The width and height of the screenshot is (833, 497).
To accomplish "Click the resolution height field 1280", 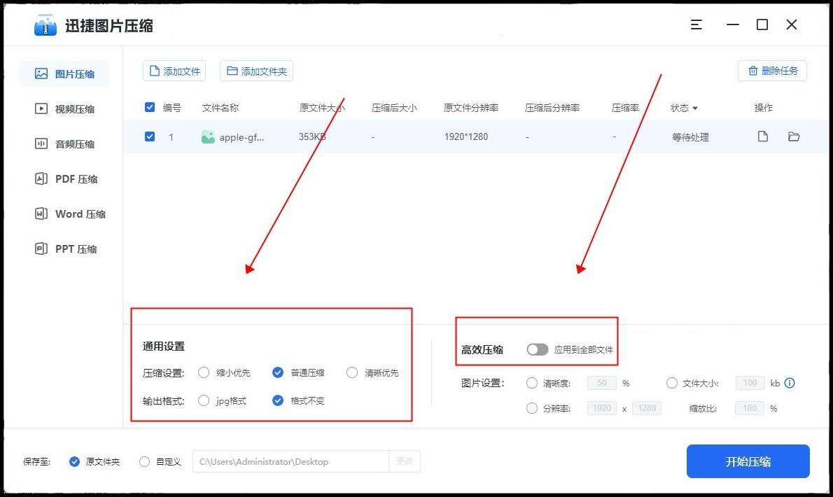I will point(647,408).
